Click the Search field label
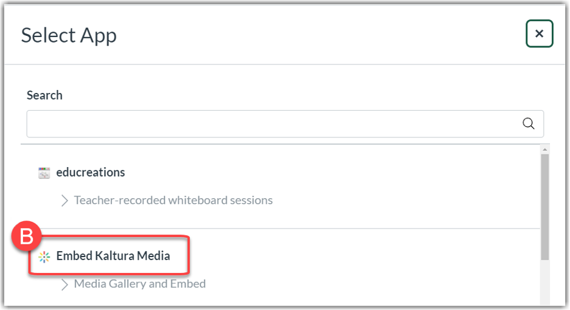 [44, 95]
